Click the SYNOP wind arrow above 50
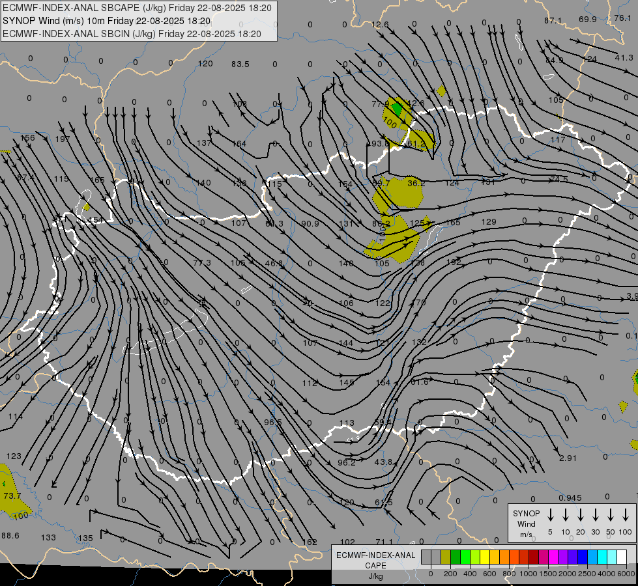This screenshot has width=638, height=586. (611, 515)
